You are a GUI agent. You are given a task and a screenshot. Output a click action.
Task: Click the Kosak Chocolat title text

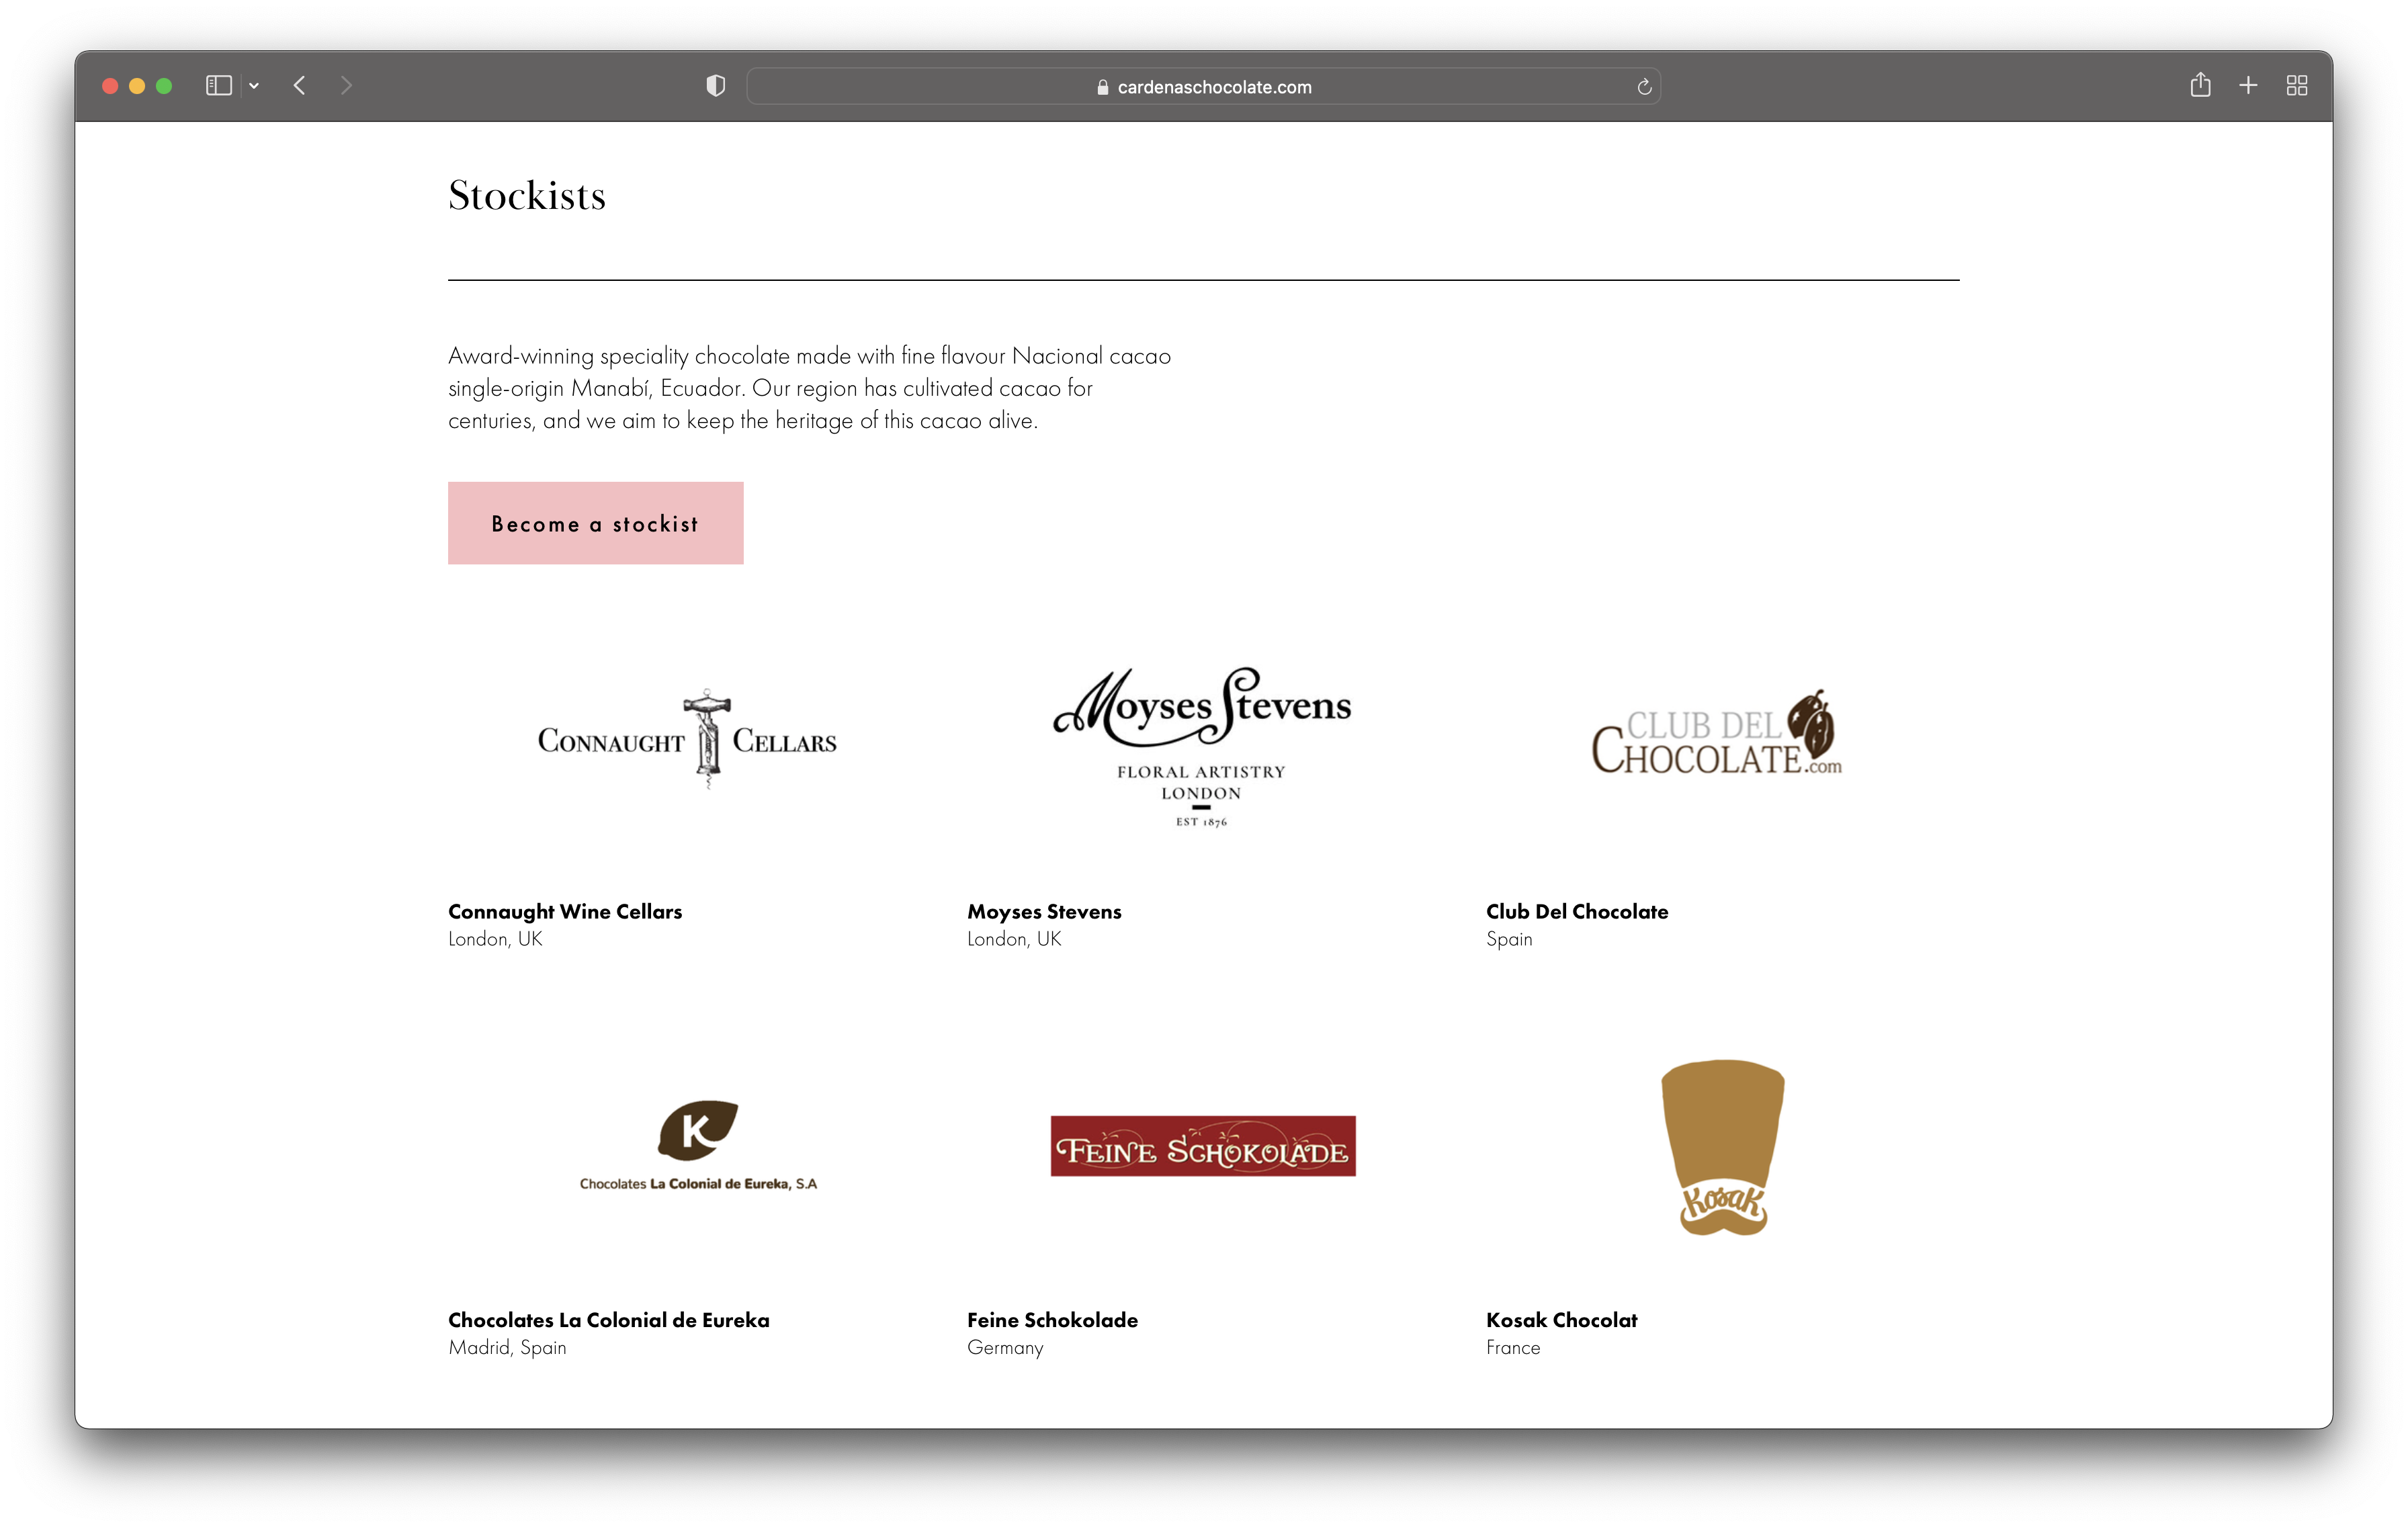point(1561,1320)
